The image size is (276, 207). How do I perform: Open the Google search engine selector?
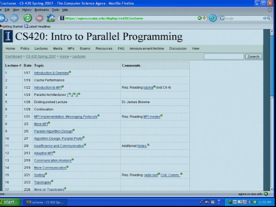tap(222, 18)
